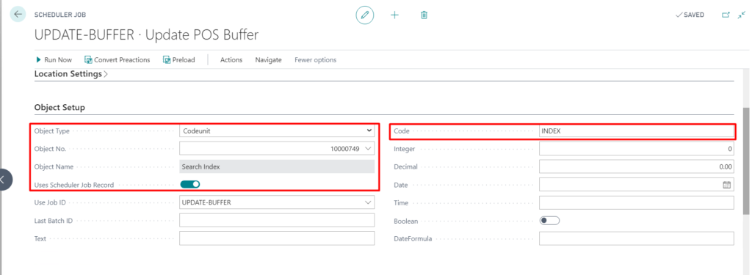Open the Date field calendar picker
Screen dimensions: 752x275
click(726, 185)
